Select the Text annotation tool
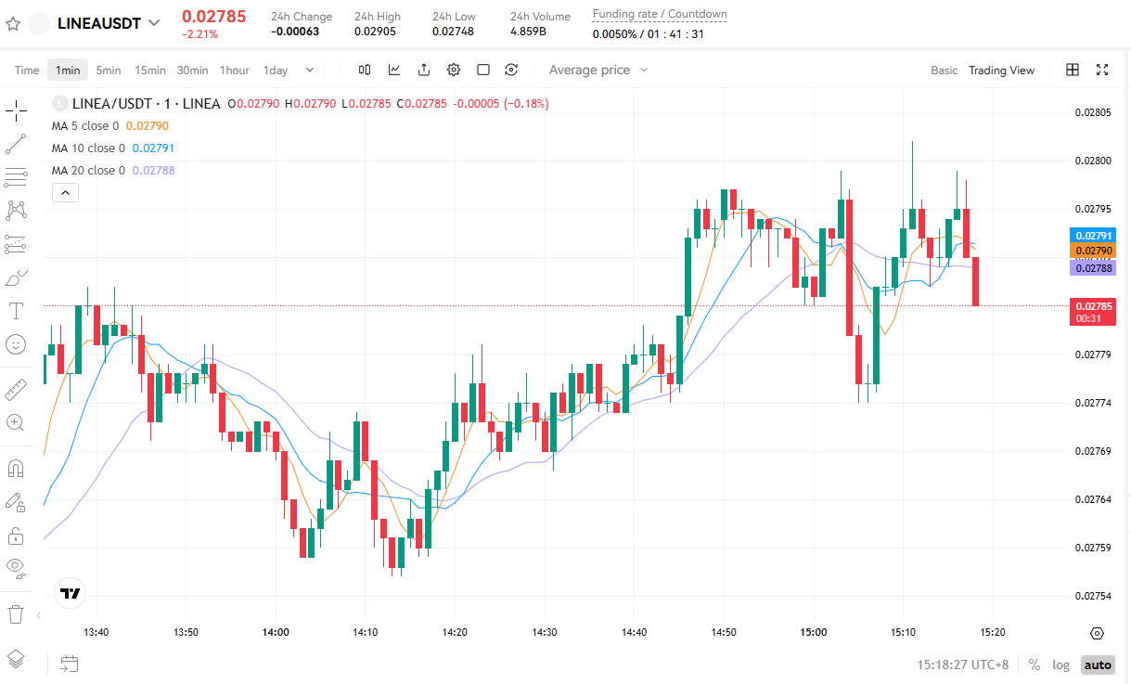1131x684 pixels. [x=16, y=310]
